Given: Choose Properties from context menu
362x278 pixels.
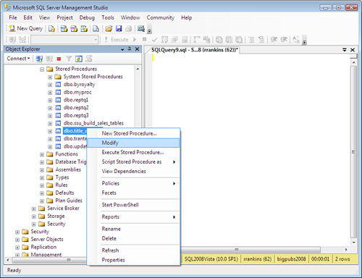Looking at the screenshot, I should point(133,260).
